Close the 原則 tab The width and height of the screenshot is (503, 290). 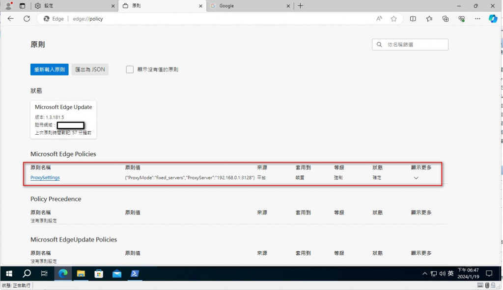pos(200,6)
